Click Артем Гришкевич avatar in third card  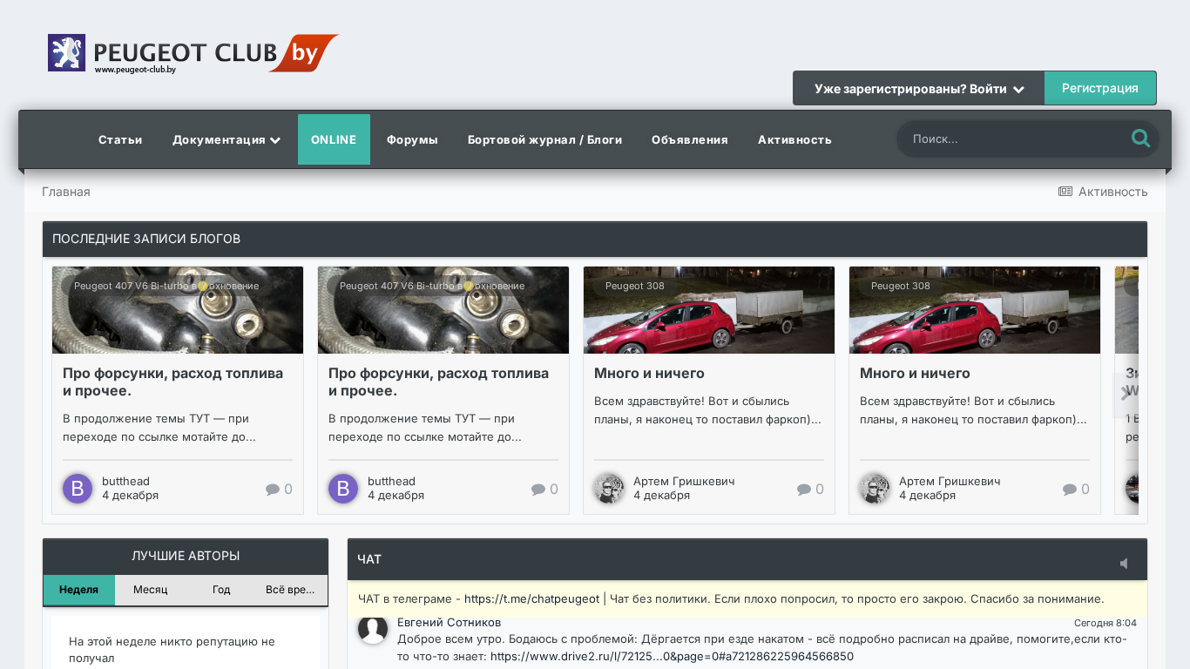coord(609,489)
